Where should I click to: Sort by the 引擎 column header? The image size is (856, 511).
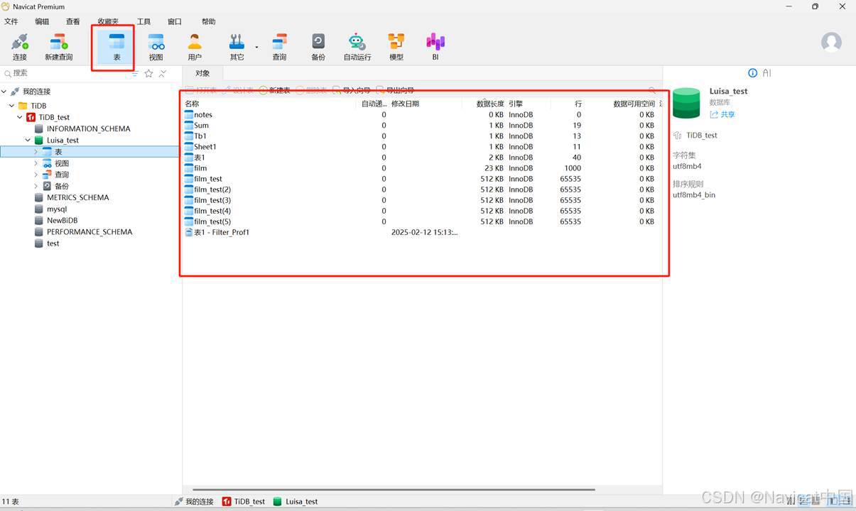pos(529,104)
